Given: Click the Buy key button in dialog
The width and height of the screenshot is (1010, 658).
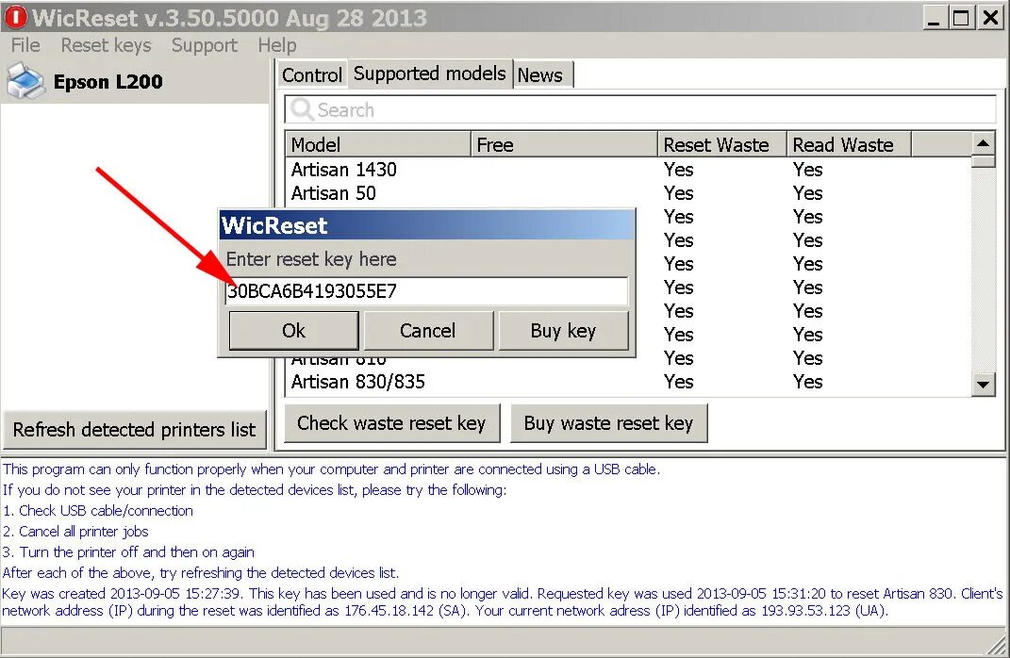Looking at the screenshot, I should [x=563, y=331].
